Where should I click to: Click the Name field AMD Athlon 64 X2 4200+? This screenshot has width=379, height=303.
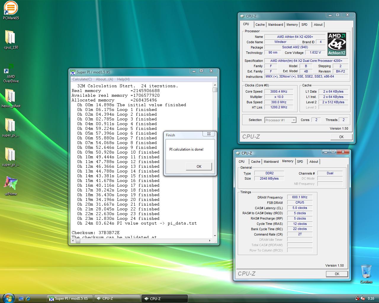coord(295,37)
